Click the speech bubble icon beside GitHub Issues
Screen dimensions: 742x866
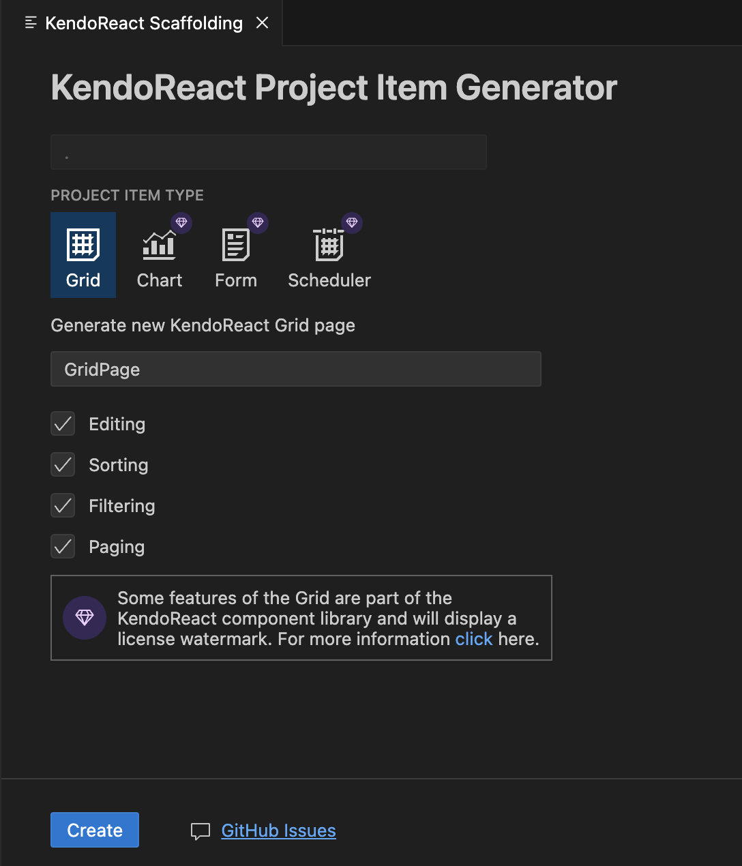click(200, 831)
